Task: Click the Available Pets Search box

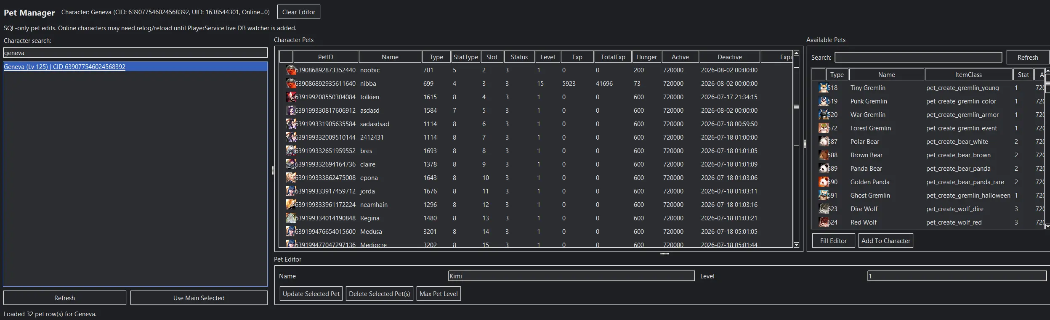Action: [x=918, y=58]
